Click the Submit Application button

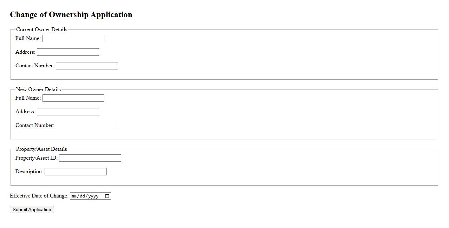32,210
